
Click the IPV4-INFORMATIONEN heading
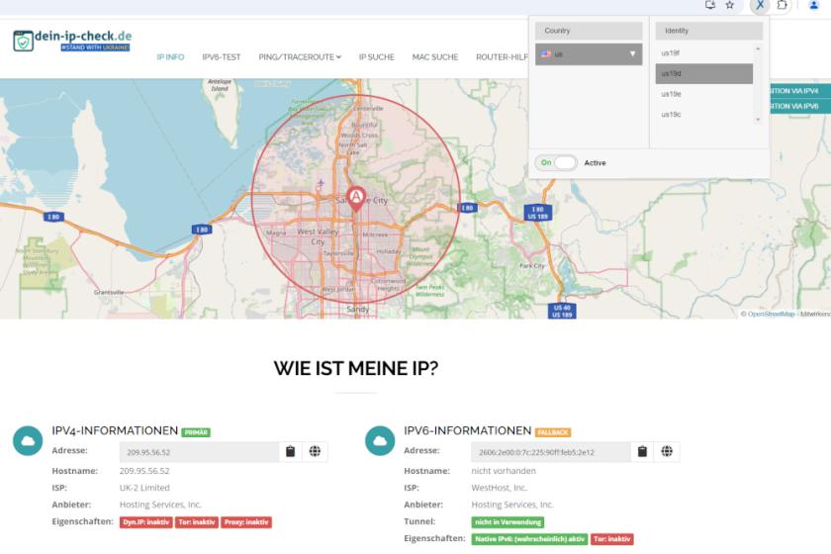(x=115, y=430)
